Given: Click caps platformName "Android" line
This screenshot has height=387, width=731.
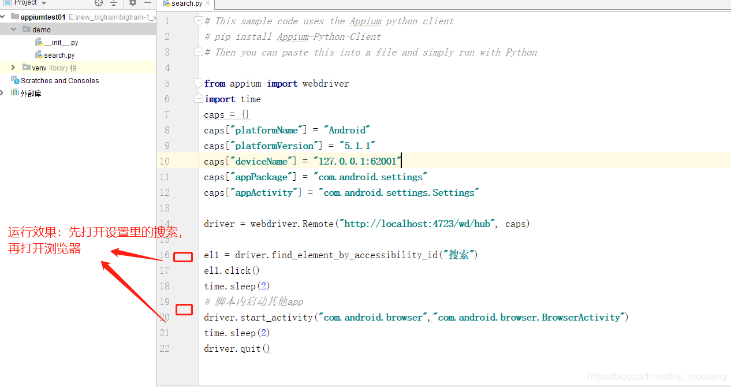Looking at the screenshot, I should click(x=287, y=130).
